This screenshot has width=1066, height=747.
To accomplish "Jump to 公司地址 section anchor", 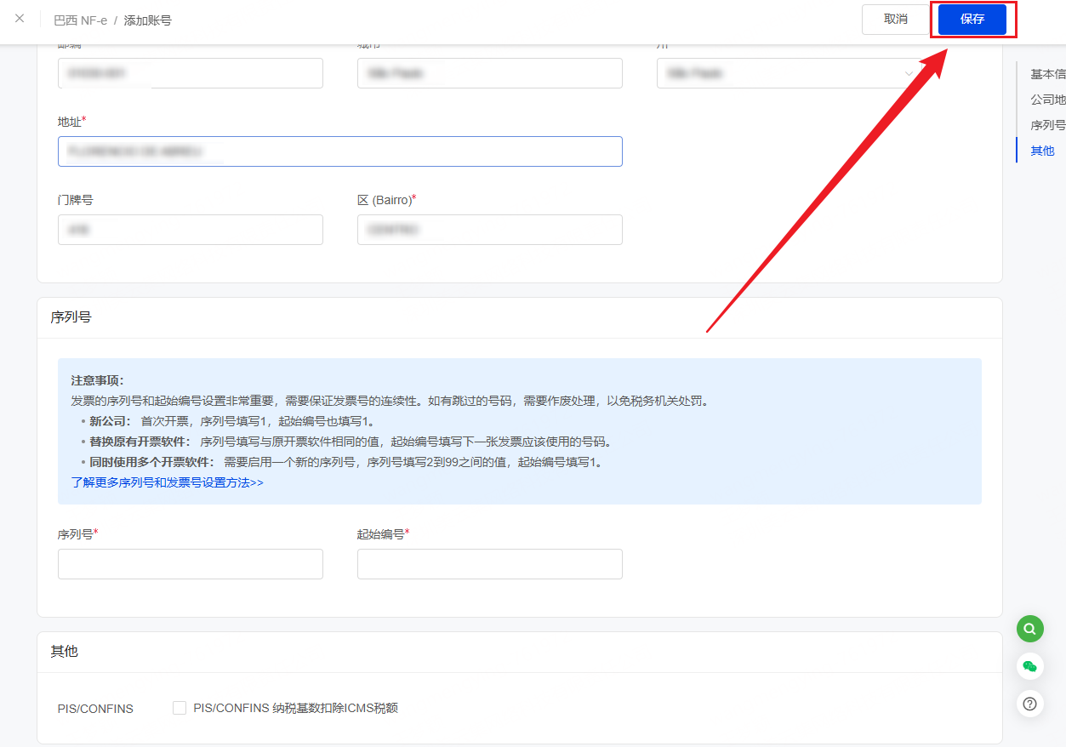I will coord(1047,100).
